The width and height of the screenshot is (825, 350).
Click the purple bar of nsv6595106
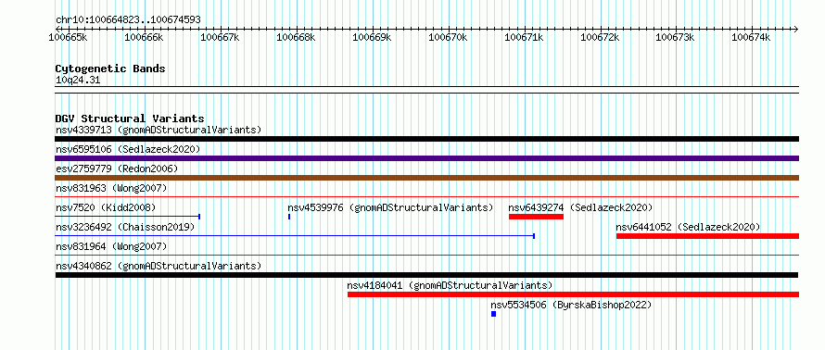coord(426,158)
